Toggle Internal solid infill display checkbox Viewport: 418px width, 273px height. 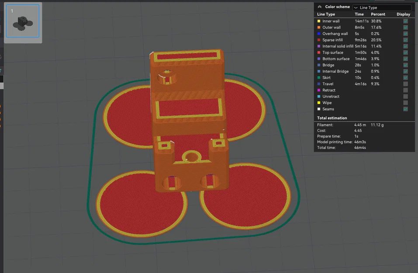coord(405,46)
